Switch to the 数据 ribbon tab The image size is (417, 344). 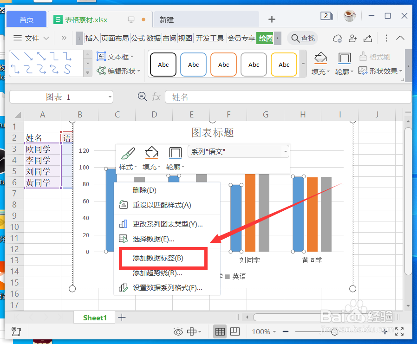[x=153, y=39]
